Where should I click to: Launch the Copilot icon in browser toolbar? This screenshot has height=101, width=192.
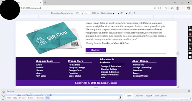click(x=189, y=8)
